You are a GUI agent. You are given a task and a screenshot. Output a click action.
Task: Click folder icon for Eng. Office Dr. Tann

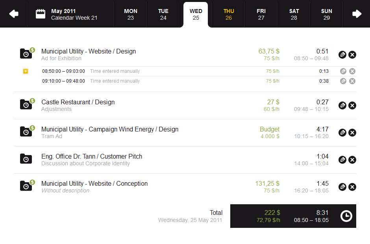click(26, 159)
